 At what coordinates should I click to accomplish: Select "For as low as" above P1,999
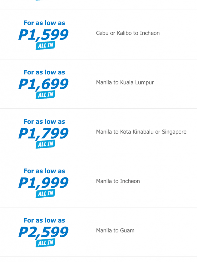44,171
